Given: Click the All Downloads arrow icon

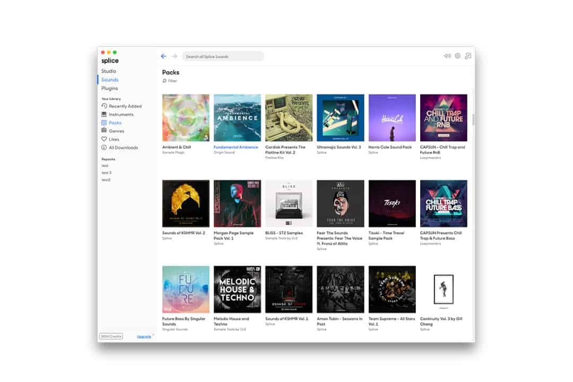Looking at the screenshot, I should click(104, 147).
